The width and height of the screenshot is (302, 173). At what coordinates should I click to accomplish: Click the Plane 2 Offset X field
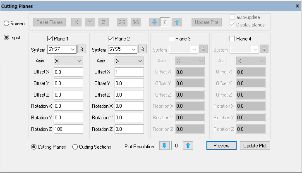(129, 72)
